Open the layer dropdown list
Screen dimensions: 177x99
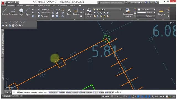point(121,10)
